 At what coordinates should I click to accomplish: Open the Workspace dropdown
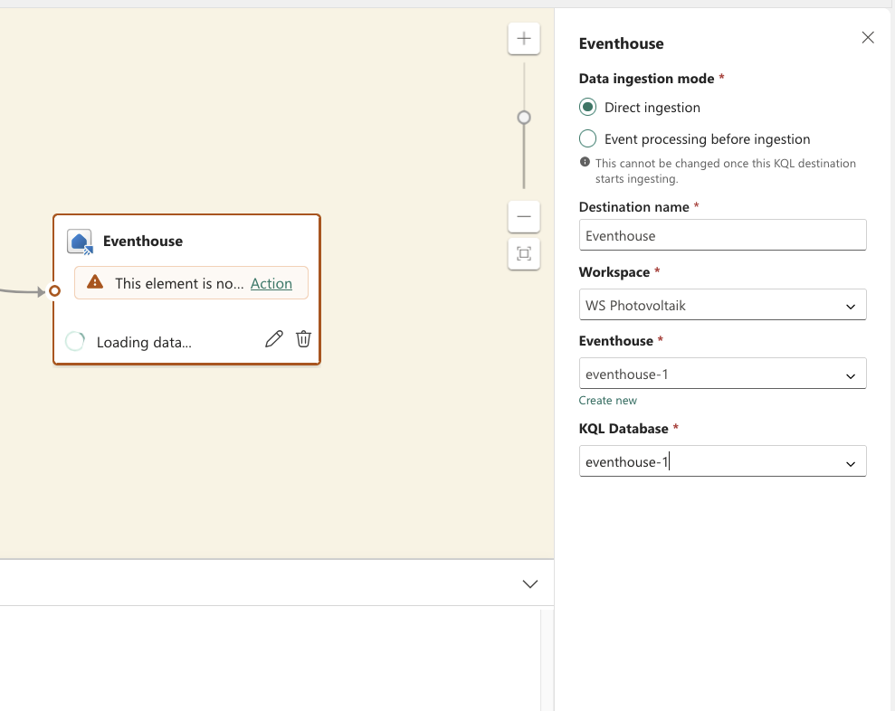click(722, 306)
